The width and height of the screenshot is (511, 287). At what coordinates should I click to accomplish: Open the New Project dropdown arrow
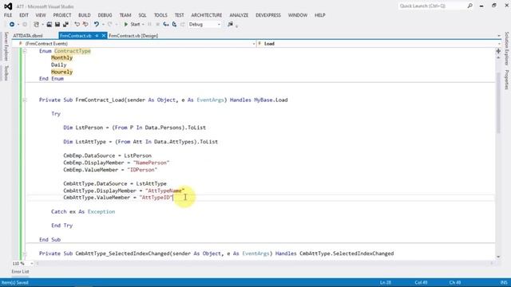(42, 25)
